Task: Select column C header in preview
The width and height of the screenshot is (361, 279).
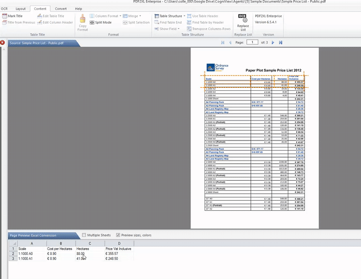Action: point(90,243)
